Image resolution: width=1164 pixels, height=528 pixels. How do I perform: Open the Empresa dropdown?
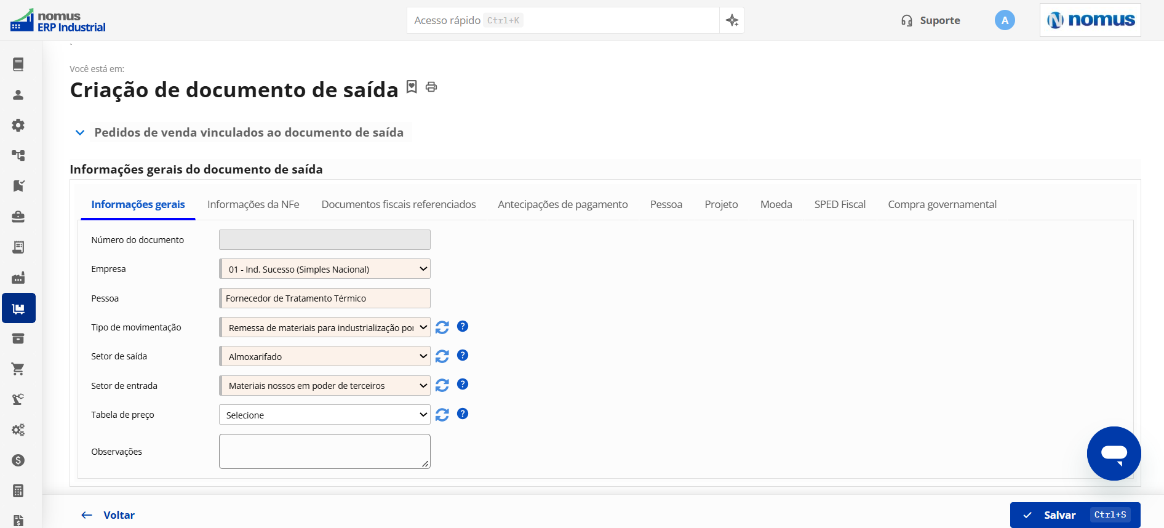pyautogui.click(x=325, y=269)
